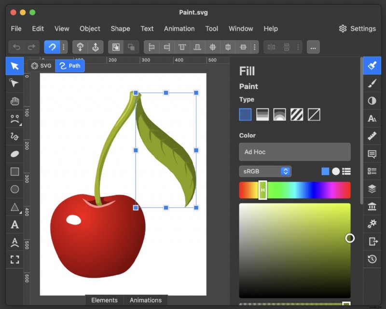Open the Stroke panel via the brush icon

tap(372, 83)
